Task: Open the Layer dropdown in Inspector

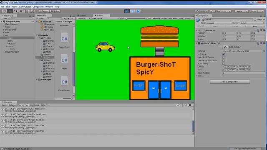Action: [x=252, y=23]
